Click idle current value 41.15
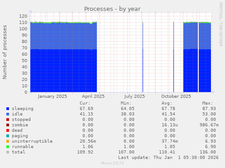Viewport: 225px width, 168px height. pyautogui.click(x=86, y=114)
